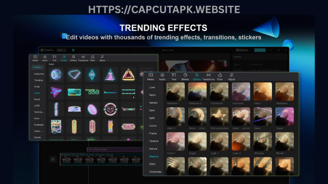Select Camera Shake clip on timeline
The width and height of the screenshot is (328, 184).
click(115, 149)
